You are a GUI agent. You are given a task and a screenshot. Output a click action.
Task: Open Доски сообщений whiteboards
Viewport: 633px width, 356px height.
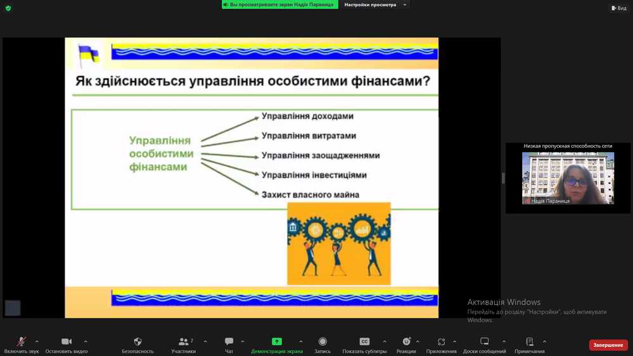(x=484, y=342)
